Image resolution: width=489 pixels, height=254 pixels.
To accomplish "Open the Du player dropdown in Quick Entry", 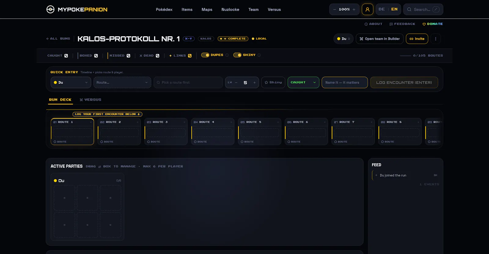I will pos(71,83).
